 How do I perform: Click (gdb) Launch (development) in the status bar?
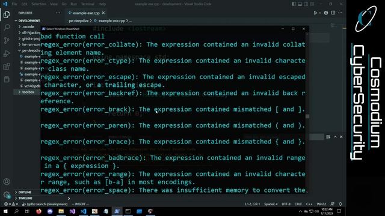coord(45,204)
